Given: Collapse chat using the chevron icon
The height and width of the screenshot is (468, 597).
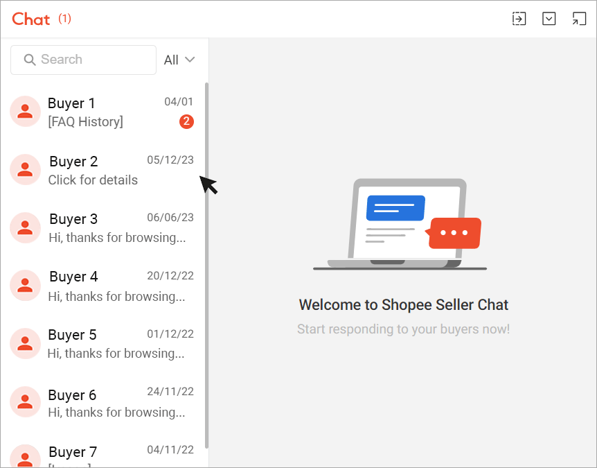Looking at the screenshot, I should 549,19.
